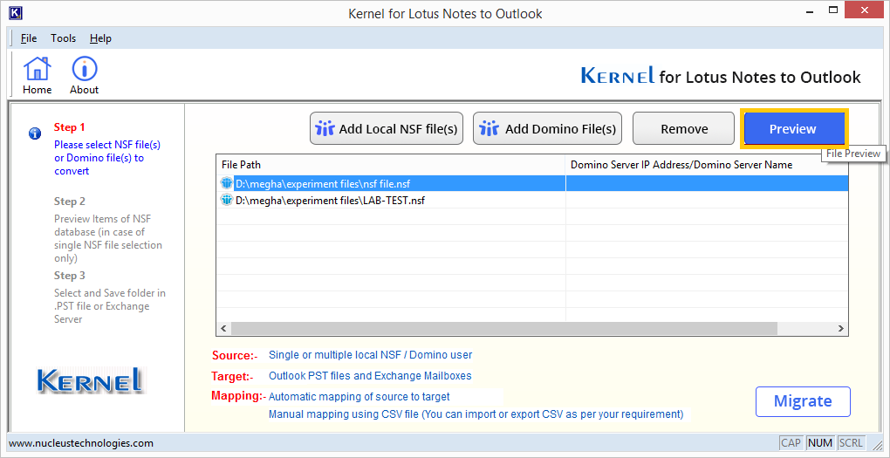890x458 pixels.
Task: Open the Home toolbar icon
Action: click(x=37, y=76)
